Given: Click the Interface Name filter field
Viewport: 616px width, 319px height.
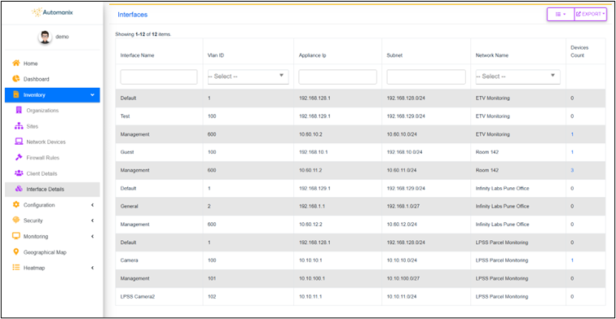Looking at the screenshot, I should click(x=159, y=77).
